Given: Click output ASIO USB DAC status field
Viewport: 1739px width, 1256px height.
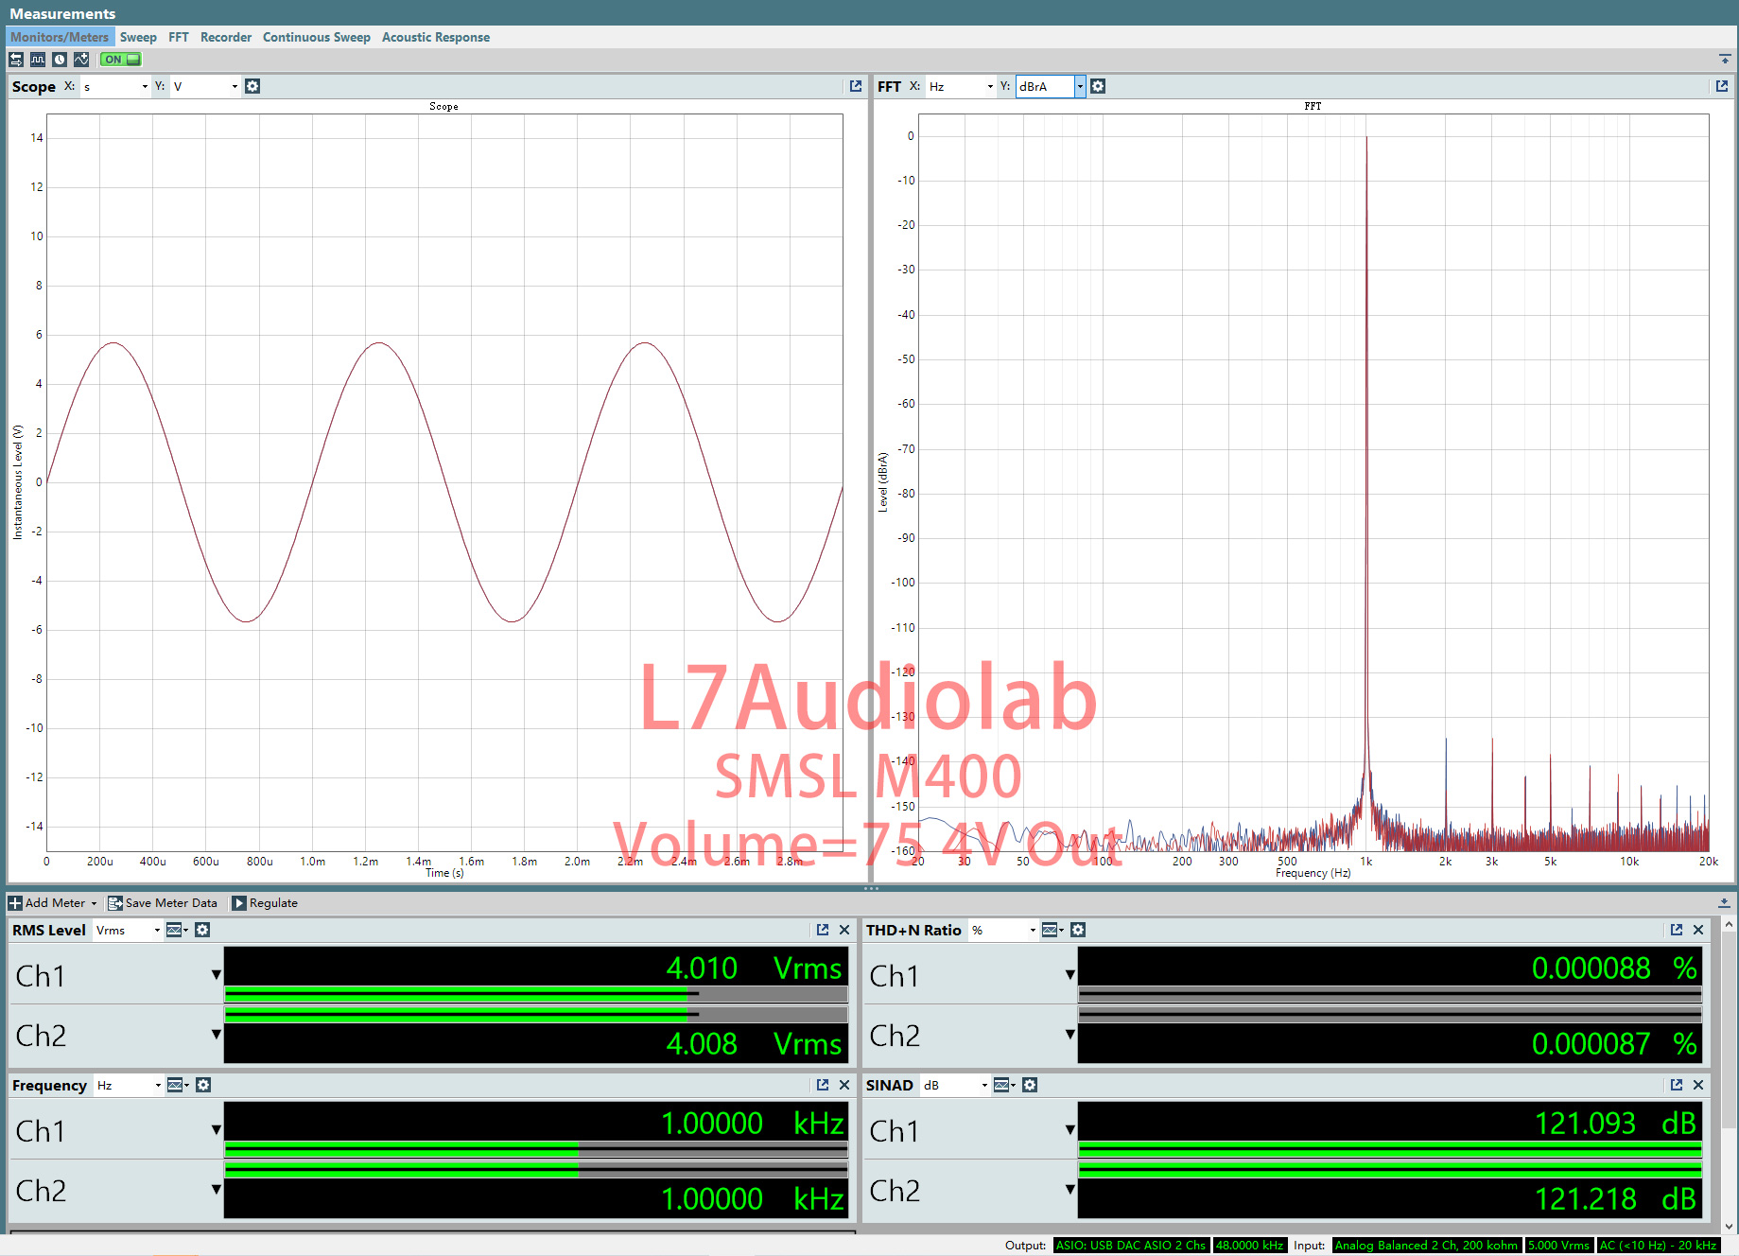Looking at the screenshot, I should tap(1130, 1246).
